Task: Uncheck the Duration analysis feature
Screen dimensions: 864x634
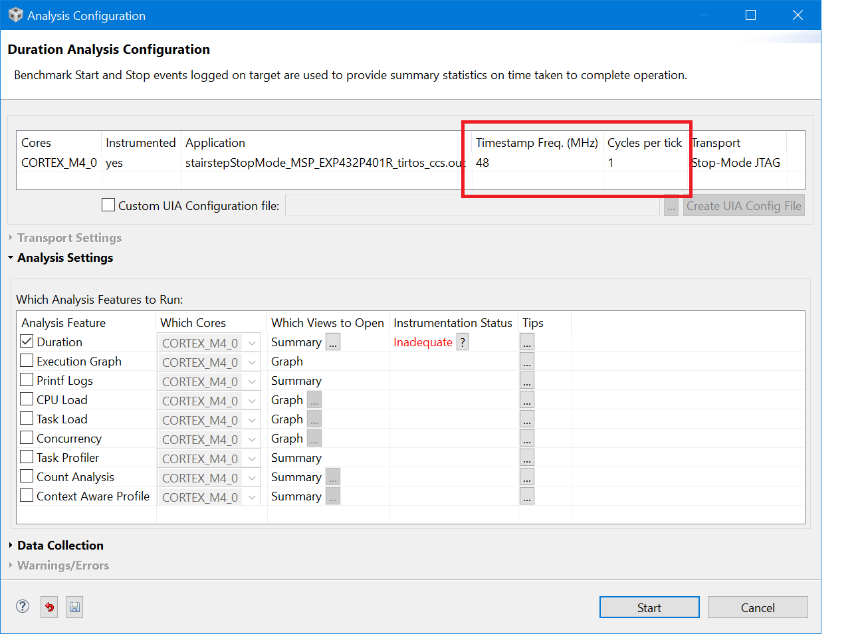Action: [27, 342]
